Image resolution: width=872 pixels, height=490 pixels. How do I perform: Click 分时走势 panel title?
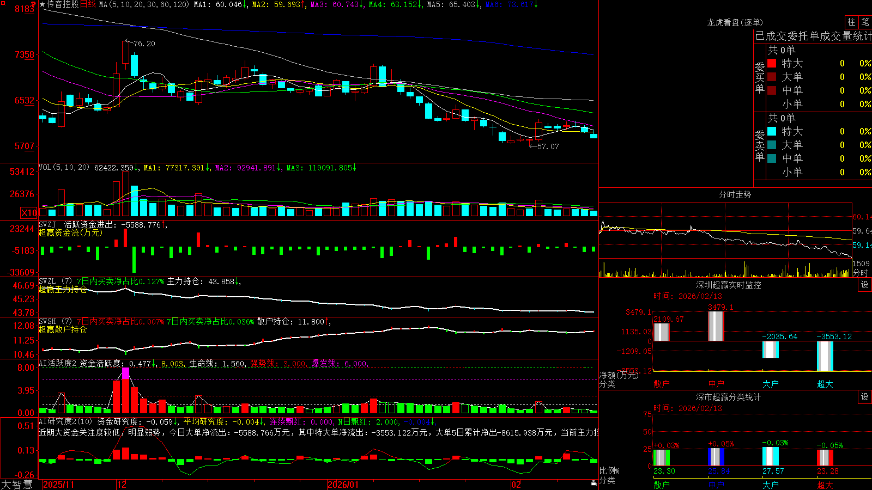point(735,194)
